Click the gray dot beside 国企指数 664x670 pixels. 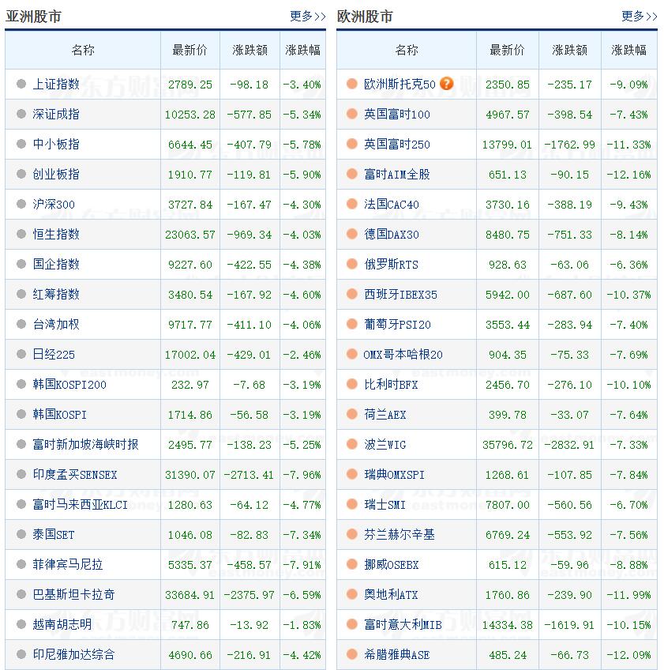coord(21,264)
